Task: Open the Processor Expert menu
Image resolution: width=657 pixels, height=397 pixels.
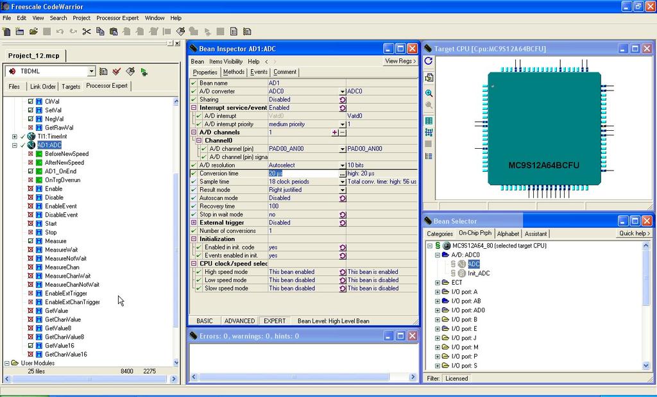Action: tap(117, 18)
